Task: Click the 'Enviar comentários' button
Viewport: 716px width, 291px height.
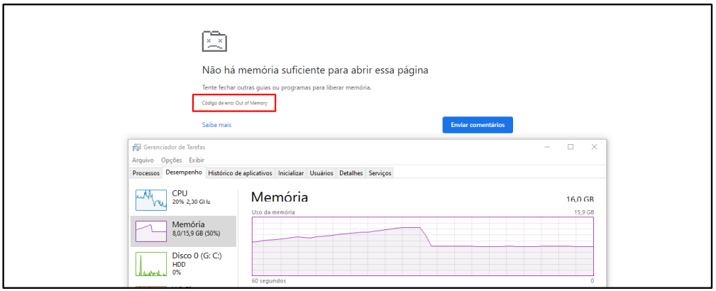Action: tap(478, 125)
